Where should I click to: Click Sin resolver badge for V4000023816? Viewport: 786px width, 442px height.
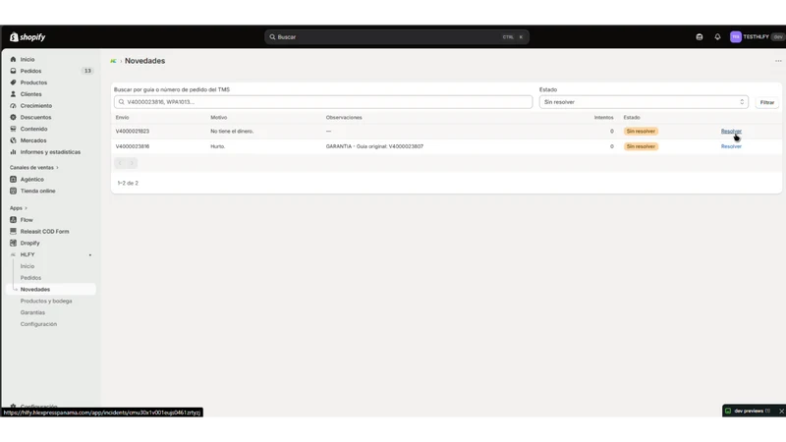[641, 146]
